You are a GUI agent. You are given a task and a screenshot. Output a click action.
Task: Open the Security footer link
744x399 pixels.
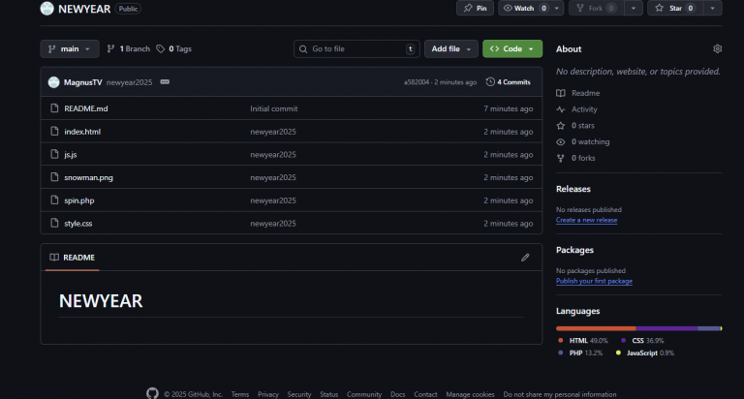tap(299, 394)
